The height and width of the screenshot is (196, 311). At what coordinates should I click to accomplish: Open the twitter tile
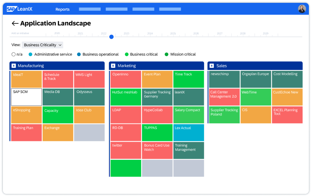click(x=126, y=150)
